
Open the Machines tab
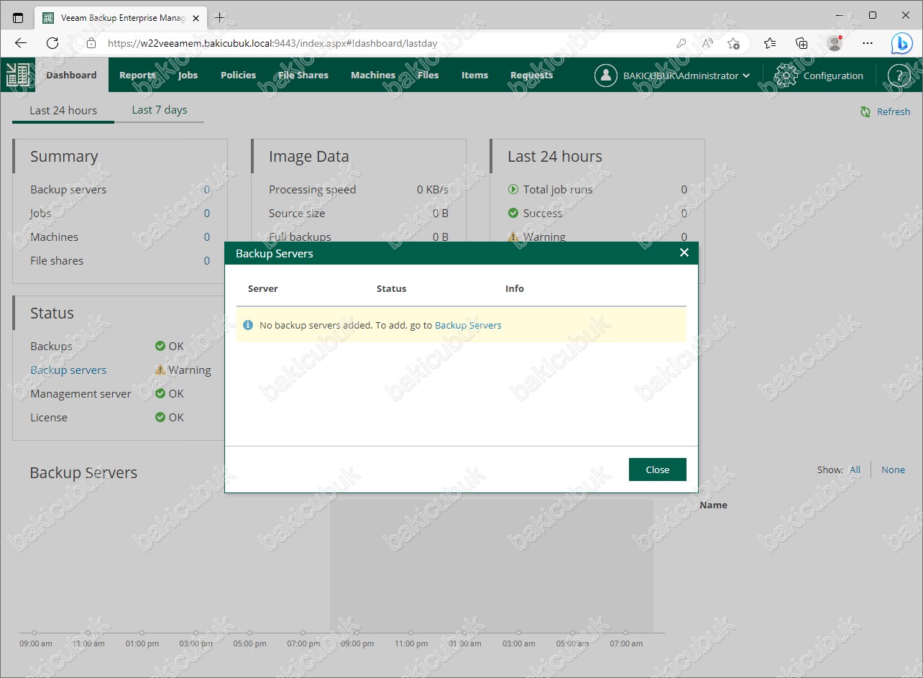click(x=372, y=75)
